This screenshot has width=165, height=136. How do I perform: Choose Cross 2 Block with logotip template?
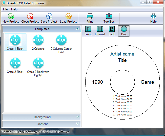pyautogui.click(x=38, y=67)
